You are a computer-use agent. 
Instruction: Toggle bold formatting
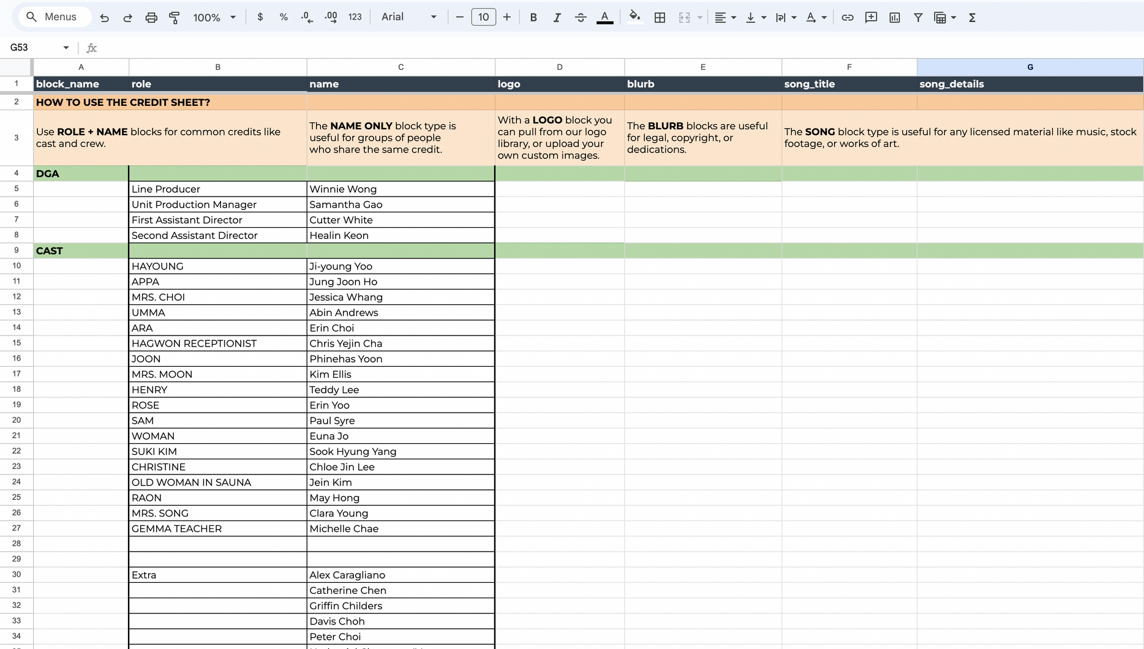coord(533,18)
